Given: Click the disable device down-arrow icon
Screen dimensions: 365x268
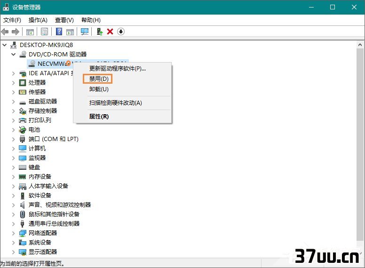Looking at the screenshot, I should 121,32.
